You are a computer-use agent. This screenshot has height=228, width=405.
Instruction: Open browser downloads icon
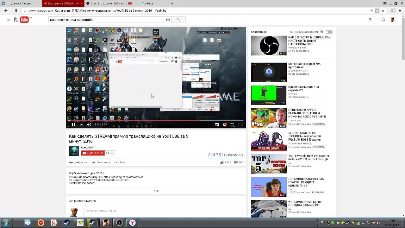click(400, 10)
